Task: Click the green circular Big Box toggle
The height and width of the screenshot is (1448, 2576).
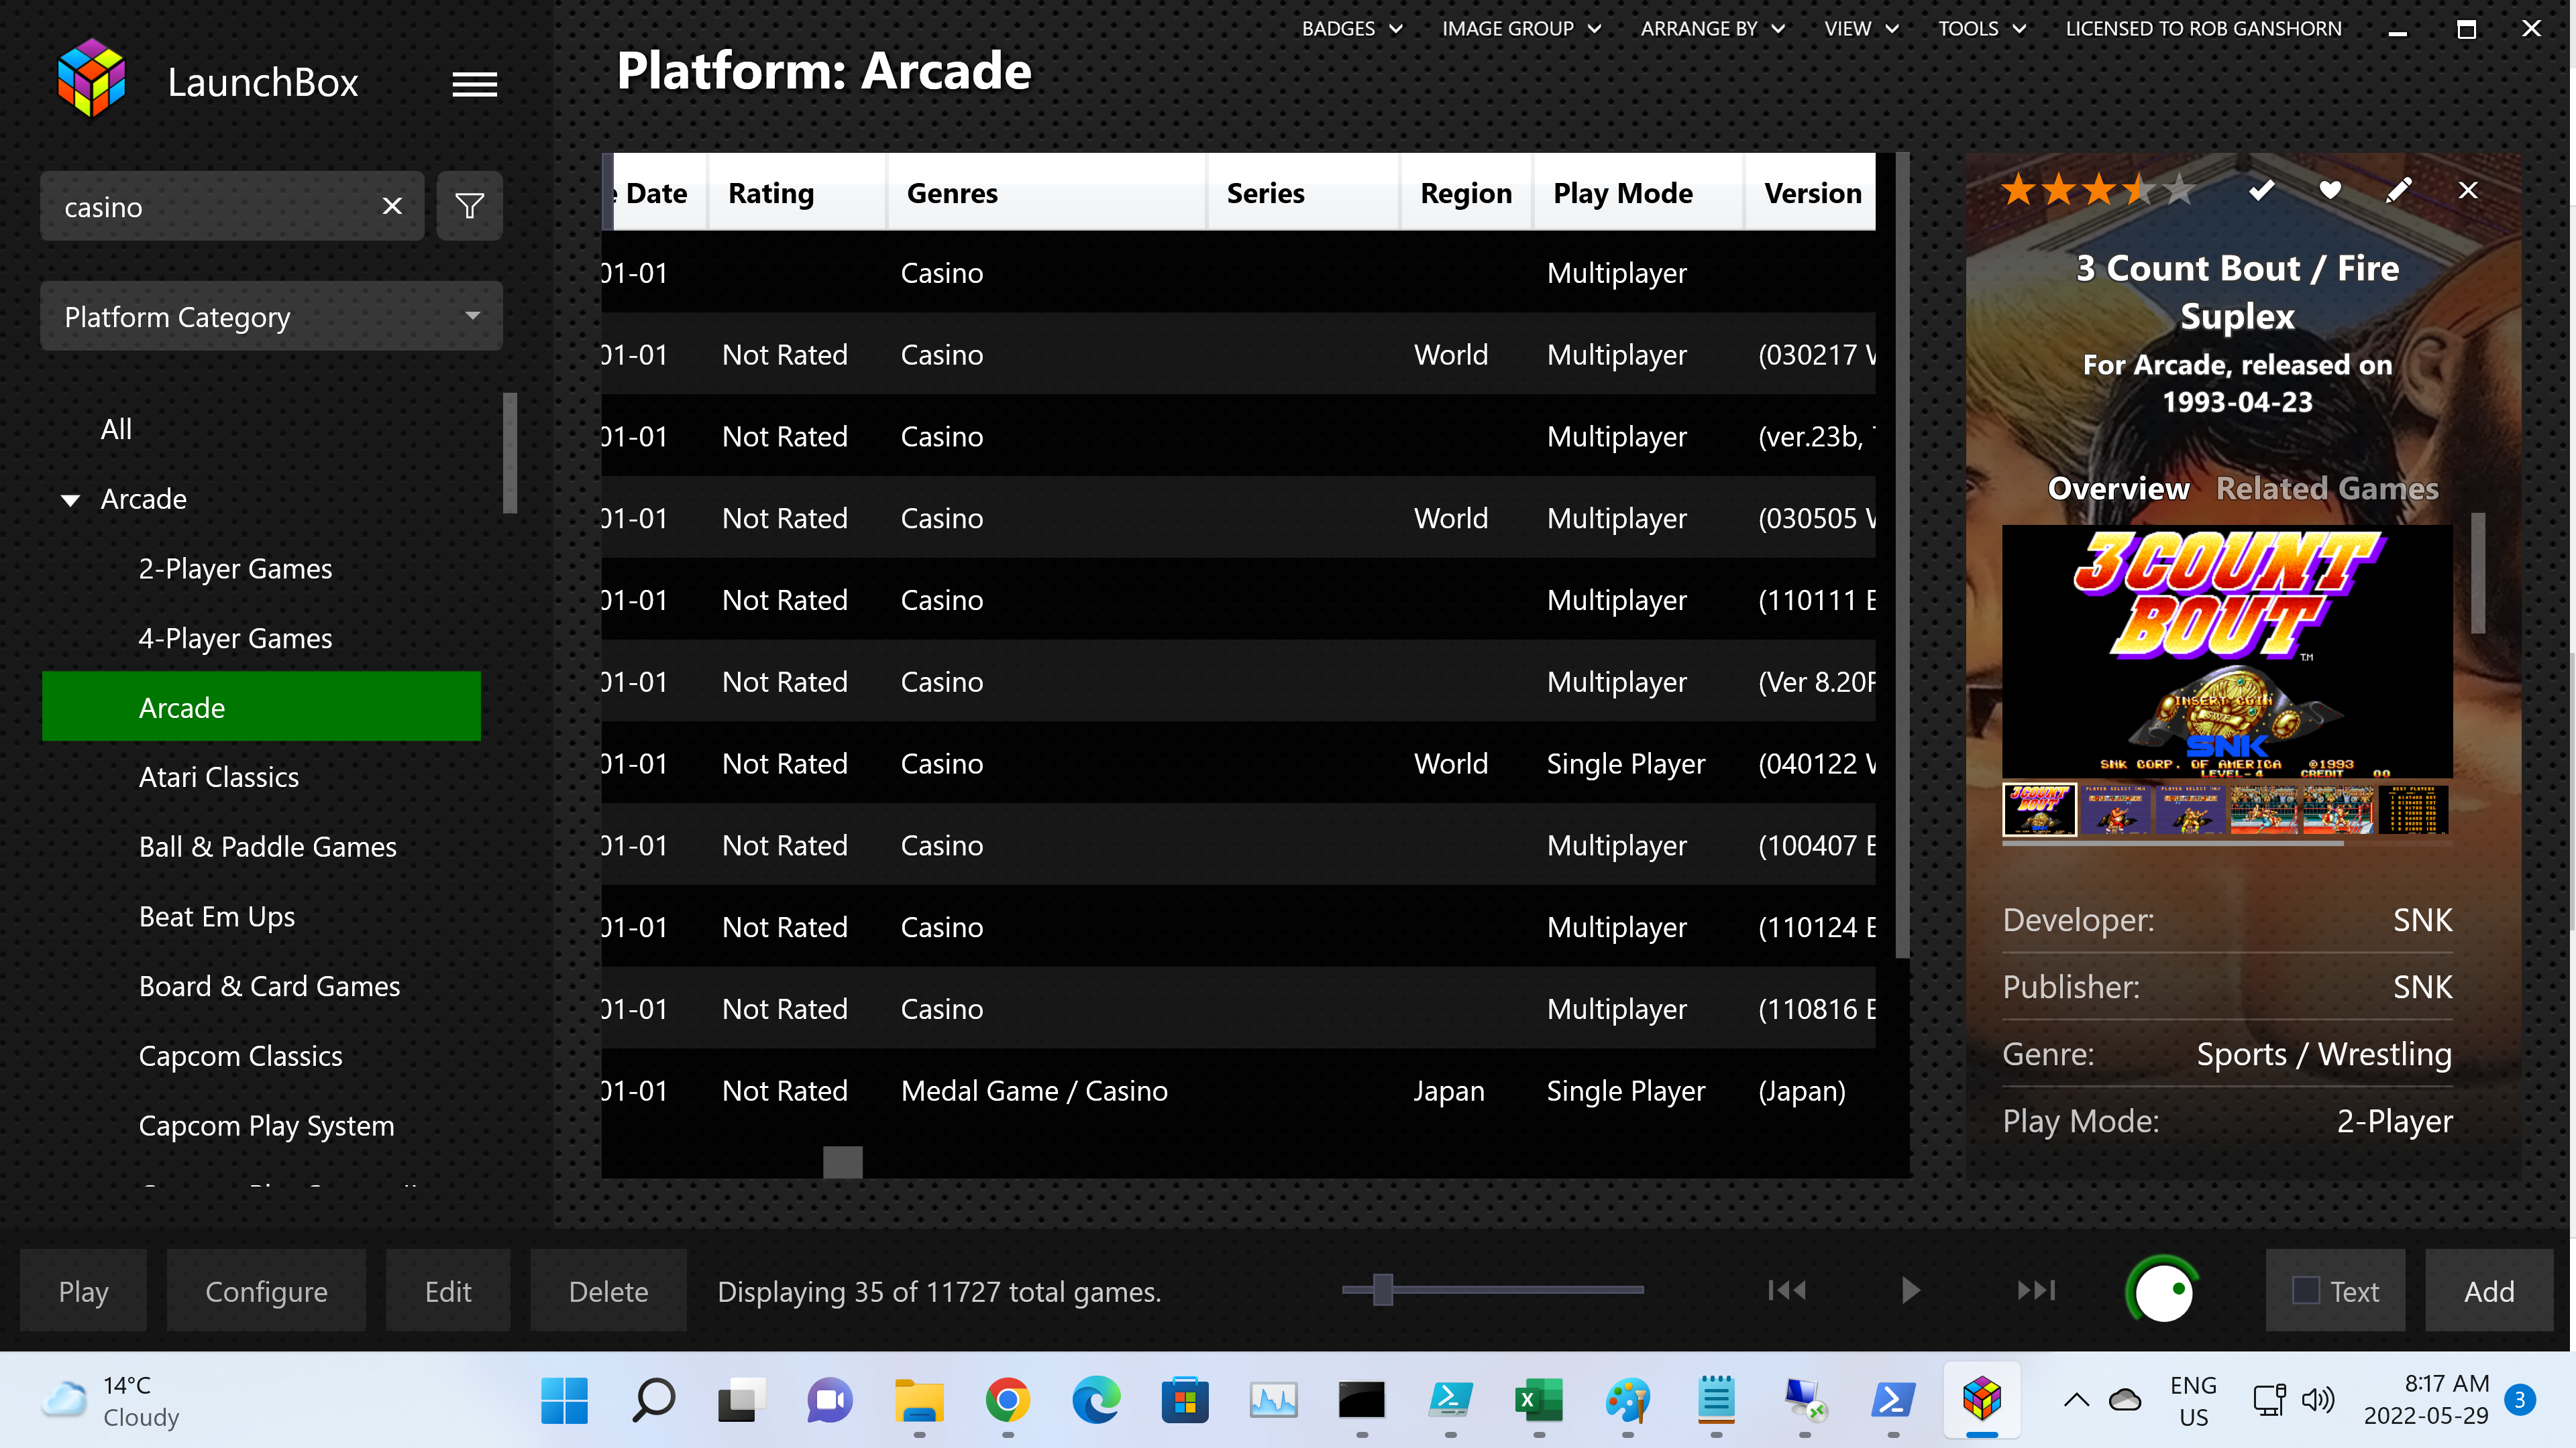Action: click(x=2163, y=1290)
